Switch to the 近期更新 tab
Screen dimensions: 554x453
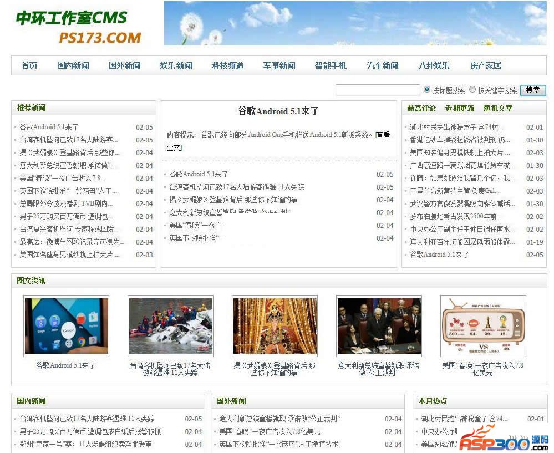(x=459, y=108)
